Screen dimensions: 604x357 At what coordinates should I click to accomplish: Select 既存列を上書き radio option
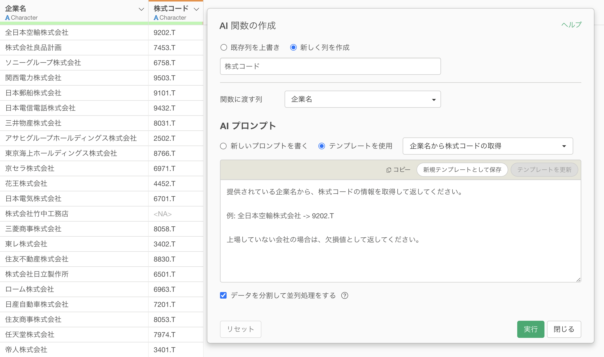coord(224,47)
